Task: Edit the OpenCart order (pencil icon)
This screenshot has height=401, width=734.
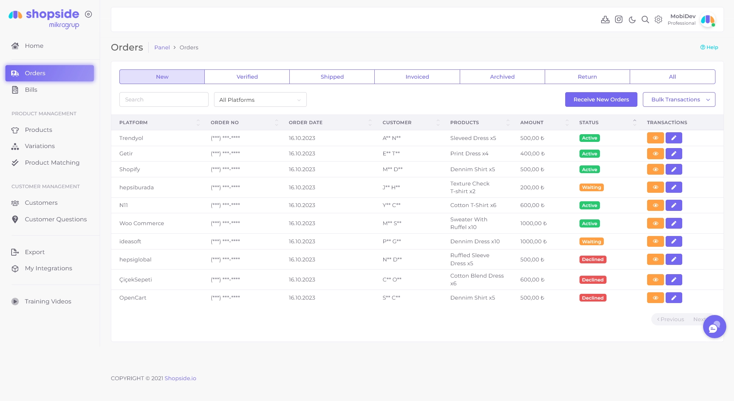Action: pos(674,298)
